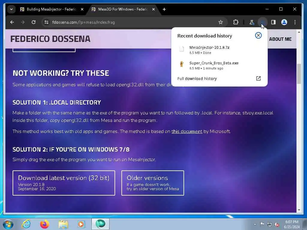Click the external link icon for download history

258,78
